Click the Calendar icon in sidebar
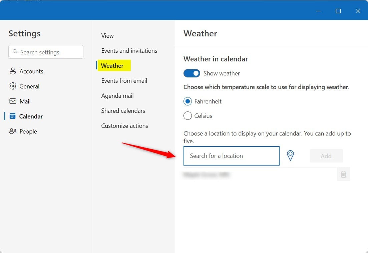368x253 pixels. (x=12, y=116)
